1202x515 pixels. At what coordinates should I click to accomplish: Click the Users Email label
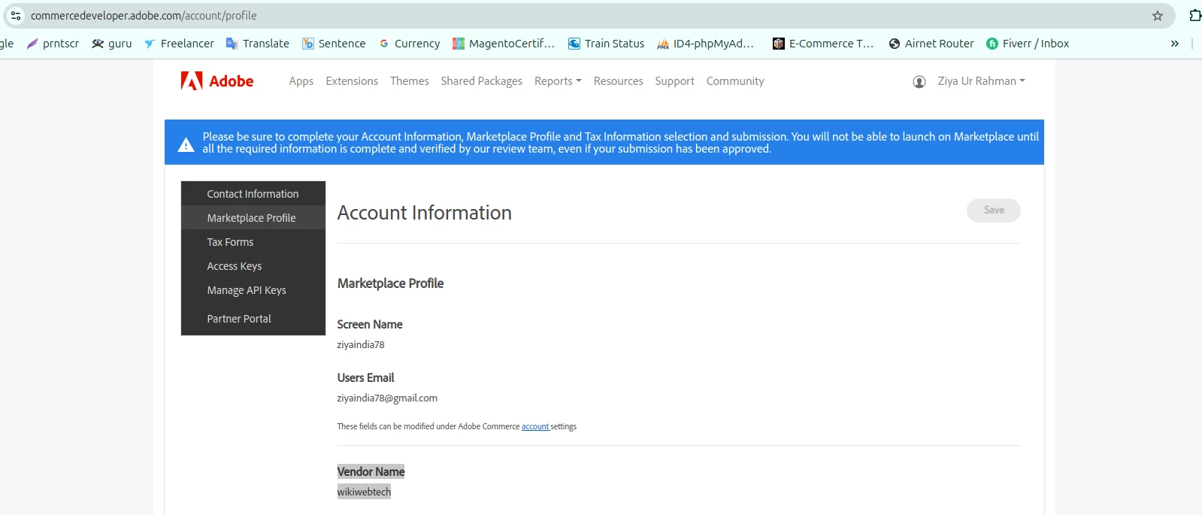365,377
